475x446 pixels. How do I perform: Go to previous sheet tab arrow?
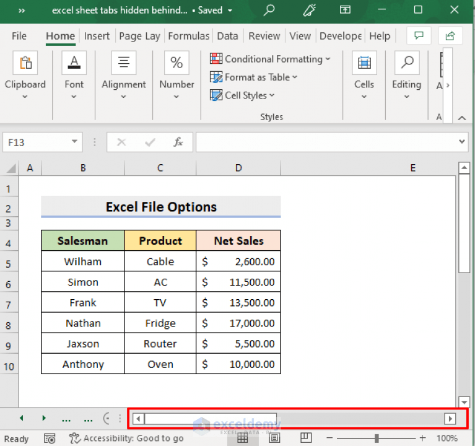(x=21, y=418)
